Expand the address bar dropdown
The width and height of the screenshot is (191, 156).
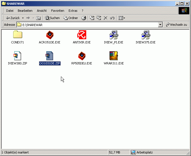[160, 25]
